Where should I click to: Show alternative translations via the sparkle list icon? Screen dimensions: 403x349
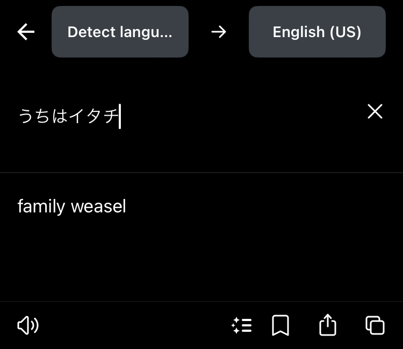(x=242, y=325)
